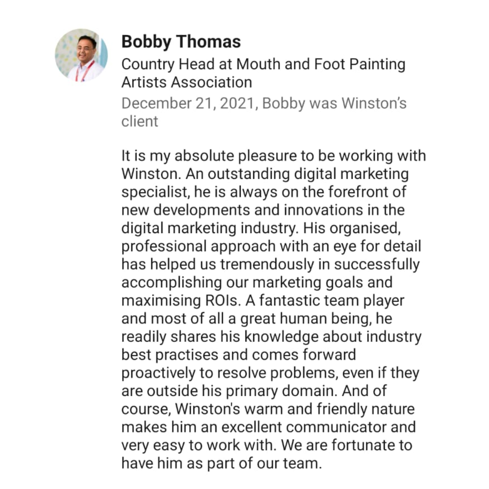
Task: Click the and most of all a great human line
Action: click(x=257, y=318)
